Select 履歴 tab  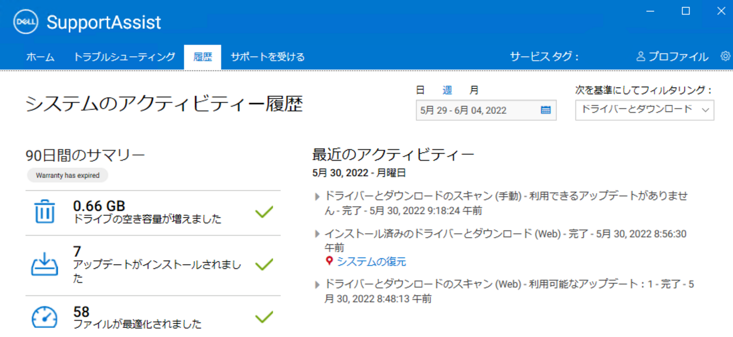pos(202,57)
